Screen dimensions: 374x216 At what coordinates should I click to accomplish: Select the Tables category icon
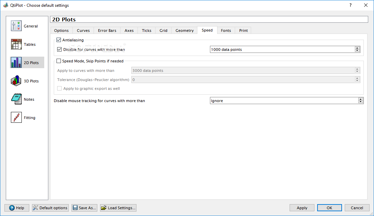[16, 44]
